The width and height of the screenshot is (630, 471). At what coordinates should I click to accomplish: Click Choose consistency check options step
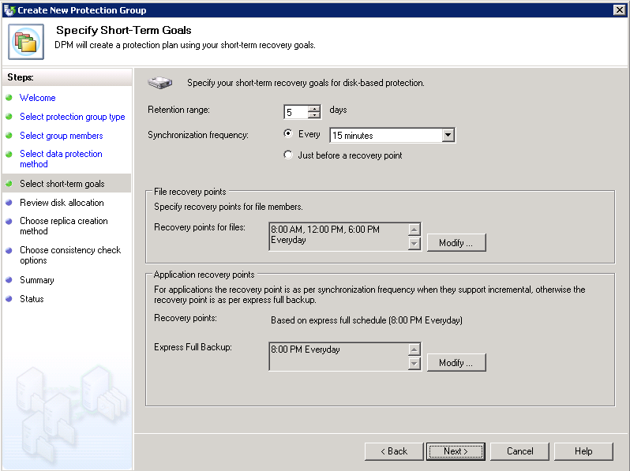[70, 255]
